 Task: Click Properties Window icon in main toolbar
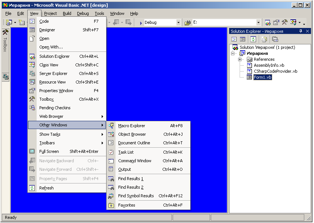(x=276, y=22)
